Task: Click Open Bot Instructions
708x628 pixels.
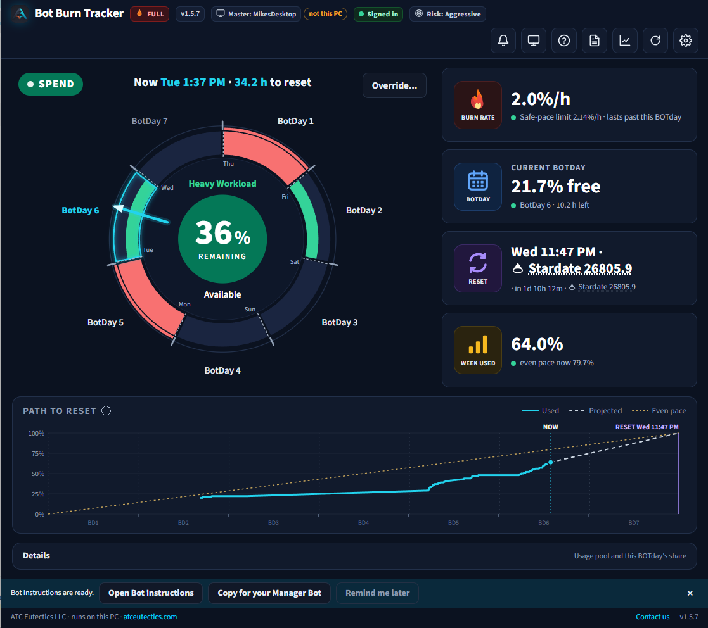Action: coord(151,593)
